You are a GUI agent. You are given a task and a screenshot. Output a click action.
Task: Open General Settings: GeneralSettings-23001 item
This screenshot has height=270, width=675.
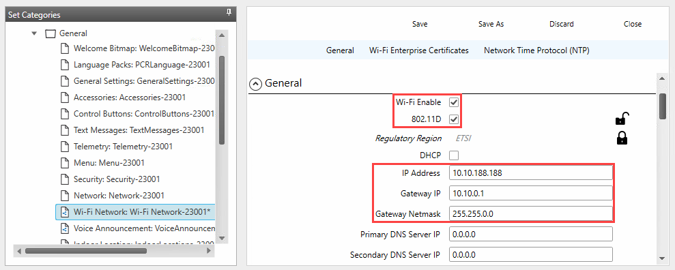[144, 81]
